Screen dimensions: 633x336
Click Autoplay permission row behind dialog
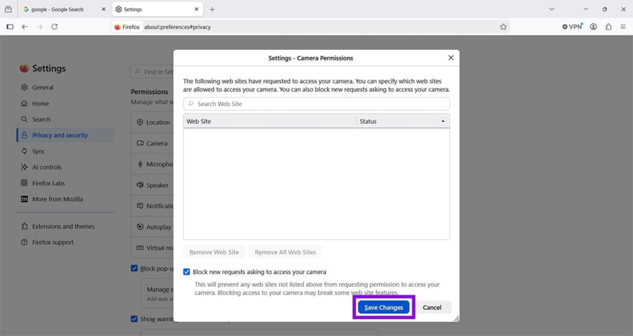(x=153, y=227)
